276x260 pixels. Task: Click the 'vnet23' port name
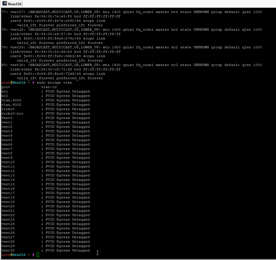[8, 219]
